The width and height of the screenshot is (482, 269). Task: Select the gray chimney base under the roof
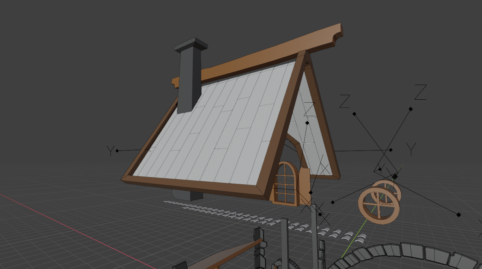pos(187,195)
